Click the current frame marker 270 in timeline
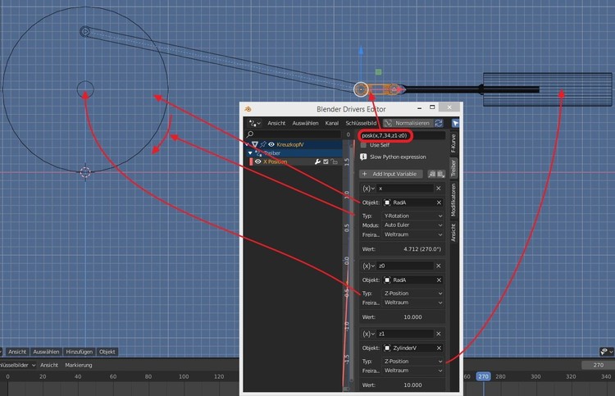The image size is (615, 396). (x=483, y=376)
